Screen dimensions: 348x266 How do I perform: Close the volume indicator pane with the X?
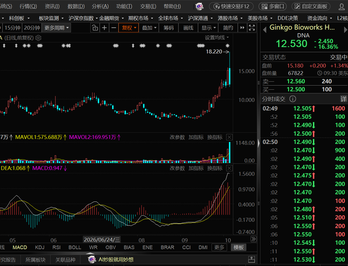point(229,137)
